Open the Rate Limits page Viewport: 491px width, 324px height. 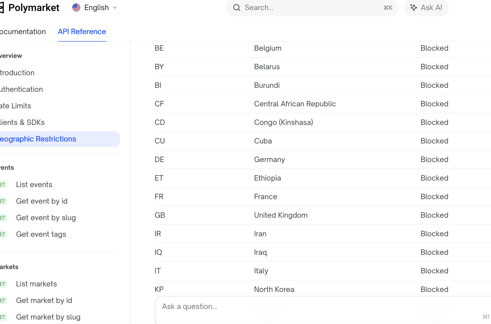[16, 106]
